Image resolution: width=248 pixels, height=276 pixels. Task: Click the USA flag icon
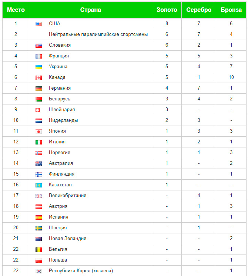click(x=38, y=24)
